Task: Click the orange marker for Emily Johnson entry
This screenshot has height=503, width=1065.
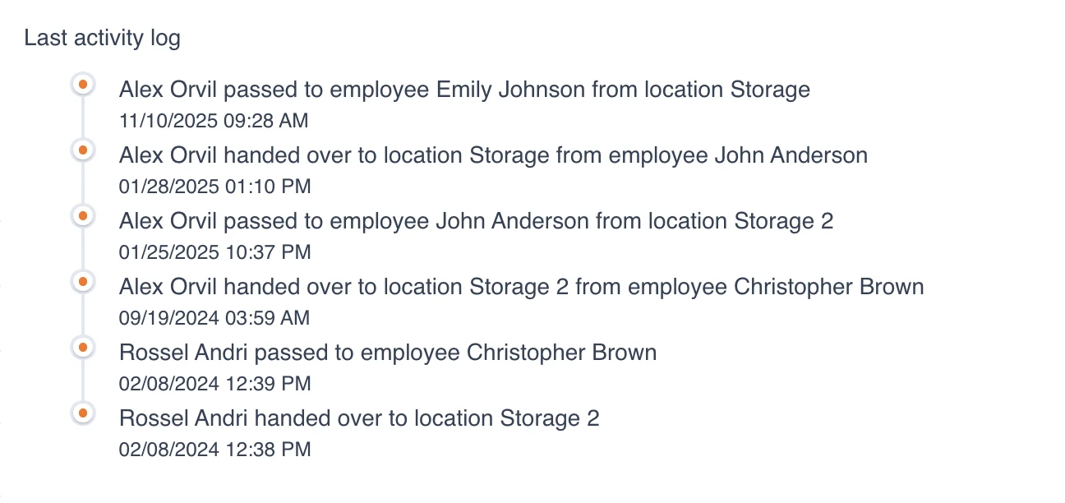Action: tap(82, 85)
